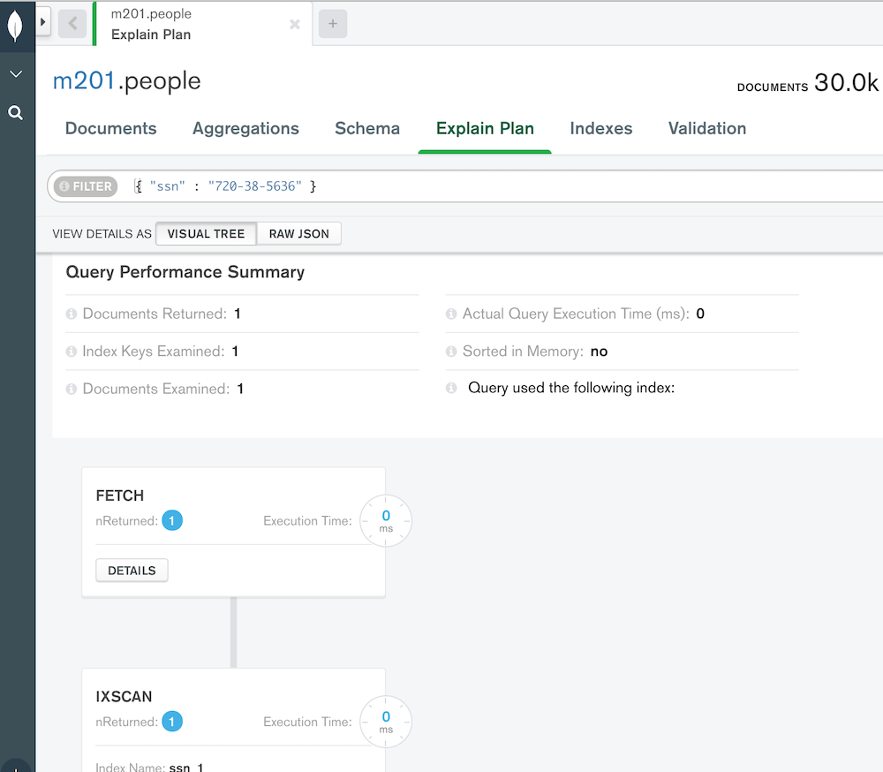Add a new tab with the plus button
883x772 pixels.
(x=333, y=24)
